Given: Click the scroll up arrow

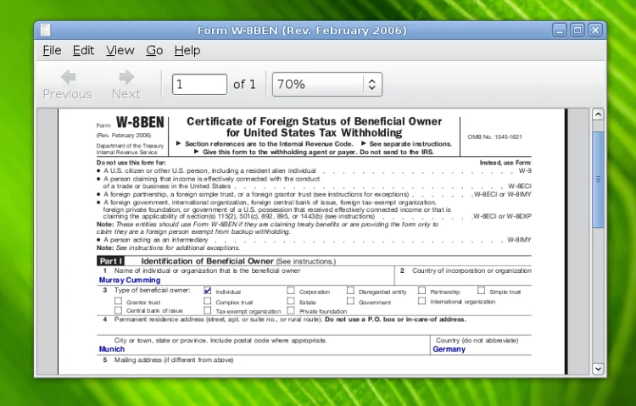Looking at the screenshot, I should [598, 114].
